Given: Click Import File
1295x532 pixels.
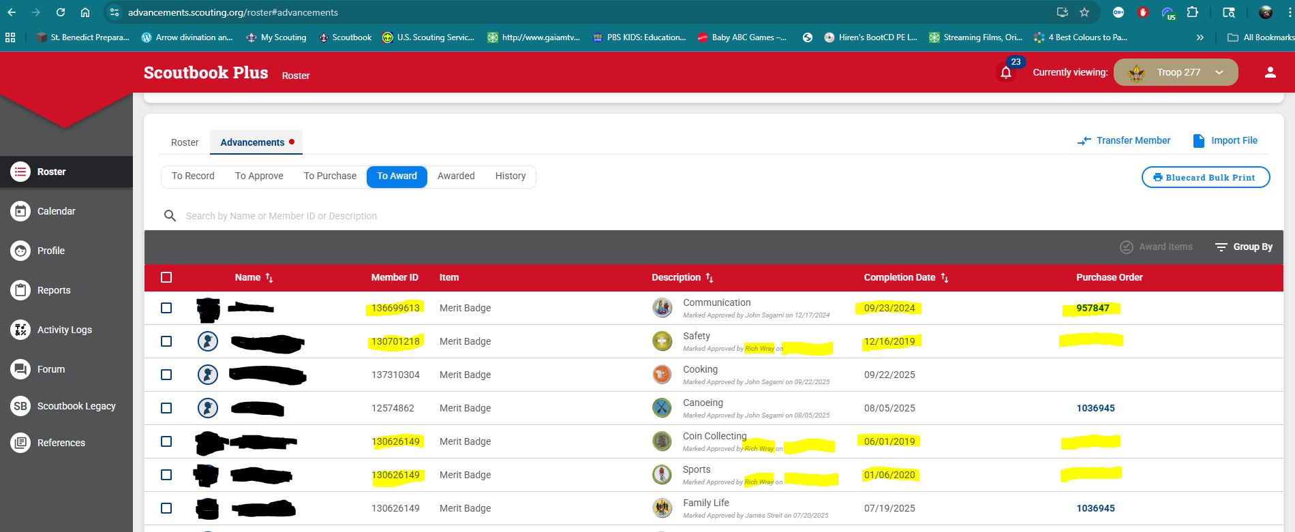Looking at the screenshot, I should coord(1225,140).
